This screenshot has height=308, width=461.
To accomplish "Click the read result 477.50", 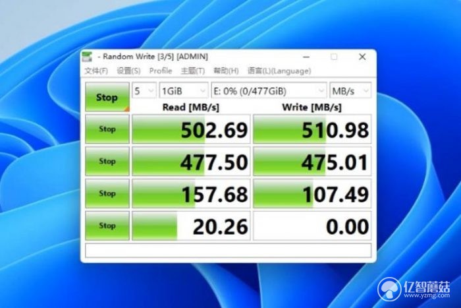I will pos(191,162).
